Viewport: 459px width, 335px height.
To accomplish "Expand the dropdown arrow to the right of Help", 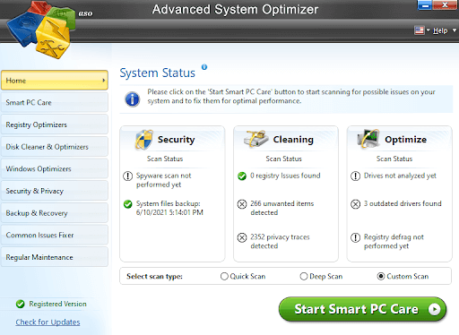I will click(x=455, y=30).
